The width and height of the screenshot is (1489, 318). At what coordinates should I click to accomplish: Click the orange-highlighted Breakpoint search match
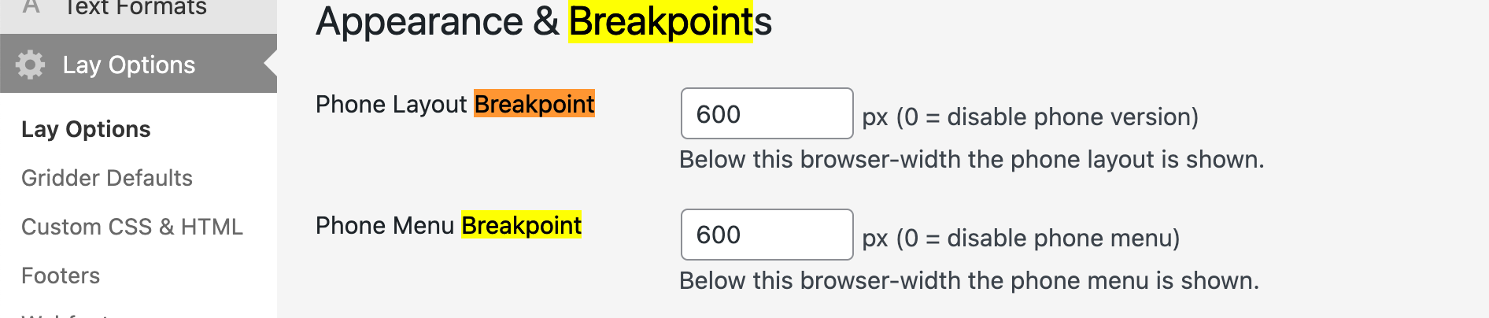[534, 104]
